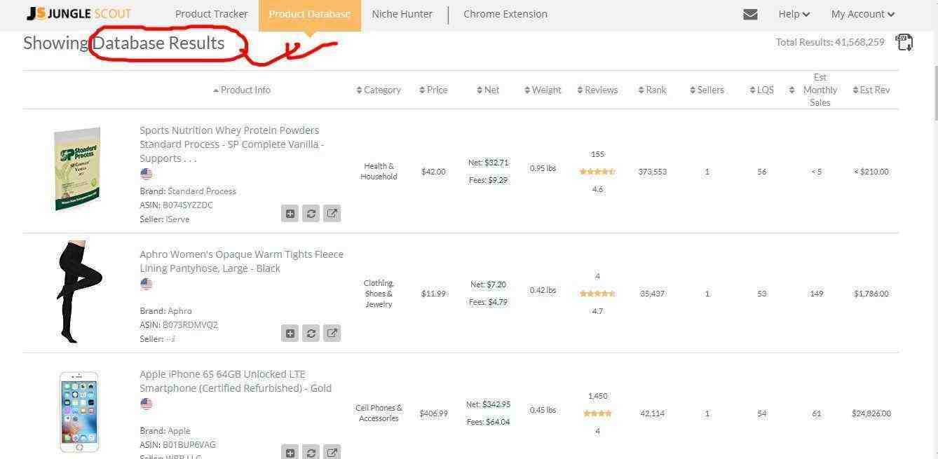Click the page vertical scrollbar
This screenshot has height=459, width=938.
point(935,93)
